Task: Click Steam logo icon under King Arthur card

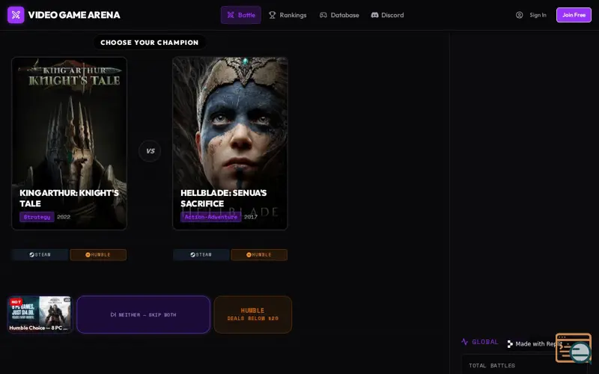Action: click(x=32, y=254)
